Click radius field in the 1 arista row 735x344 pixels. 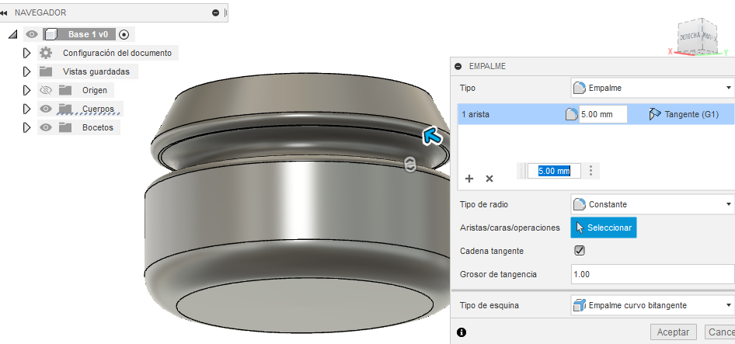tap(603, 114)
